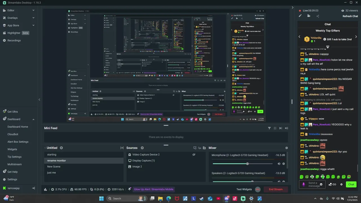Open the Highlighter beta page
Viewport: 361px width, 203px height.
[19, 33]
